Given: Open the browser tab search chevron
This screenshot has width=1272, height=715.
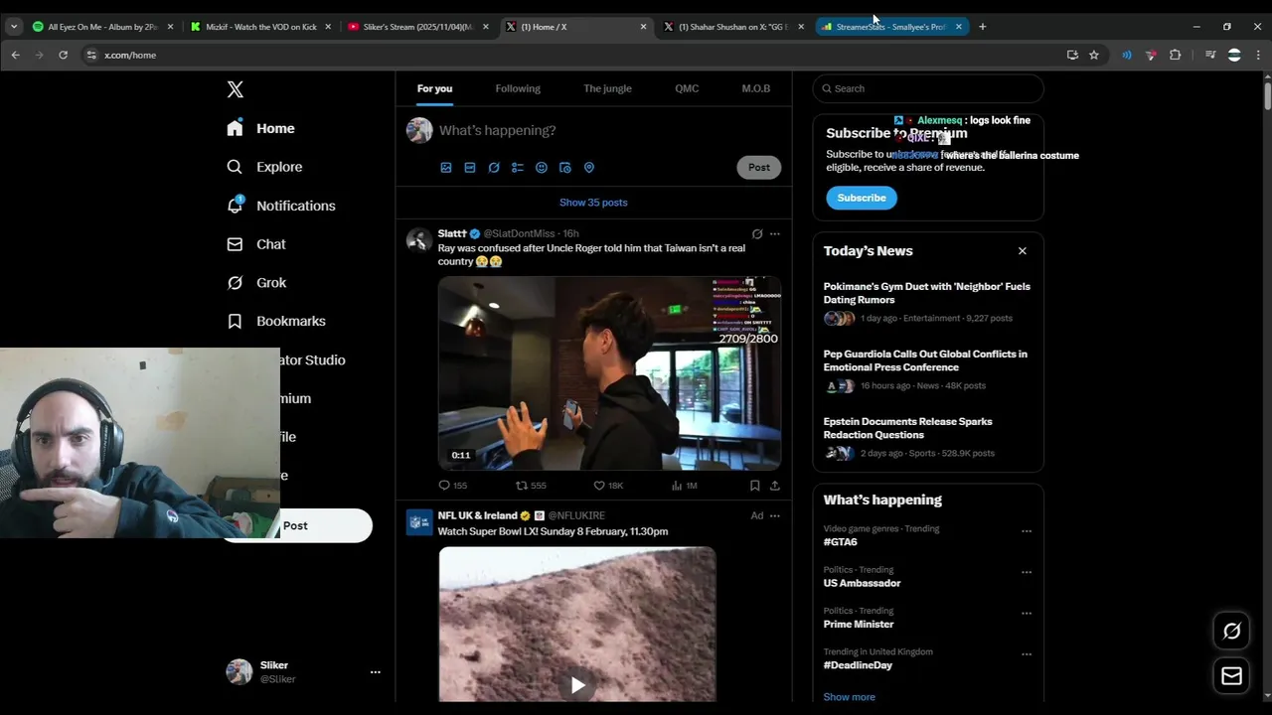Looking at the screenshot, I should (x=14, y=27).
